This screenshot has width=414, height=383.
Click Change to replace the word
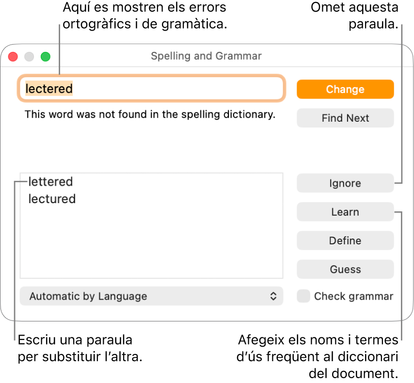pyautogui.click(x=345, y=89)
